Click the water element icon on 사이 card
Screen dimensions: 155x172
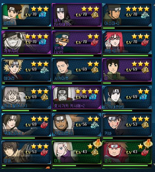point(143,97)
